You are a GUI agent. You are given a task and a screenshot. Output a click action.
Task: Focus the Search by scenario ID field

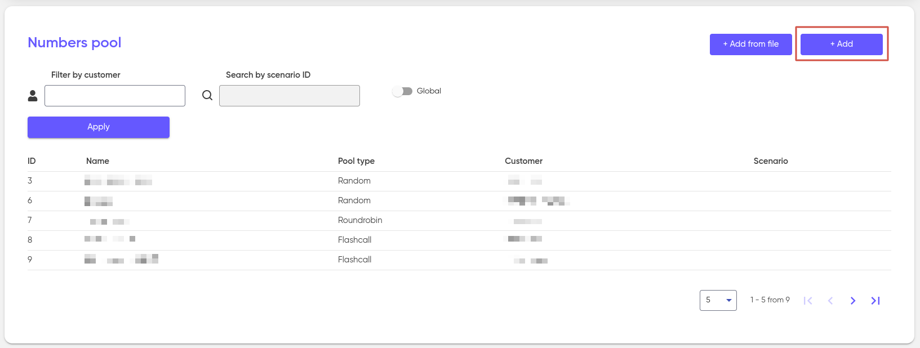pos(290,96)
